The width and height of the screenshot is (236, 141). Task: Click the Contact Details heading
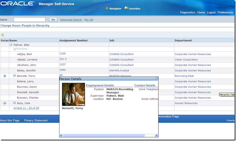[x=144, y=85]
